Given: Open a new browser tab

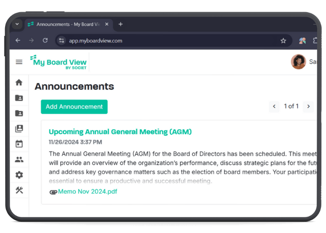Looking at the screenshot, I should [x=121, y=24].
